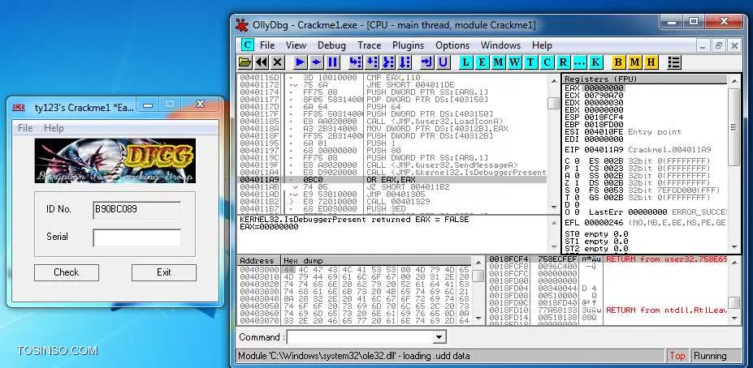
Task: Pause execution with the pause icon
Action: 332,62
